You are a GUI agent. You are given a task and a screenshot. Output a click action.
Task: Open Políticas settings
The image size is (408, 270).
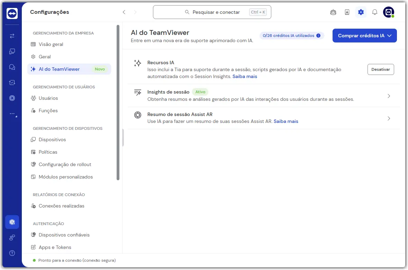(x=69, y=152)
